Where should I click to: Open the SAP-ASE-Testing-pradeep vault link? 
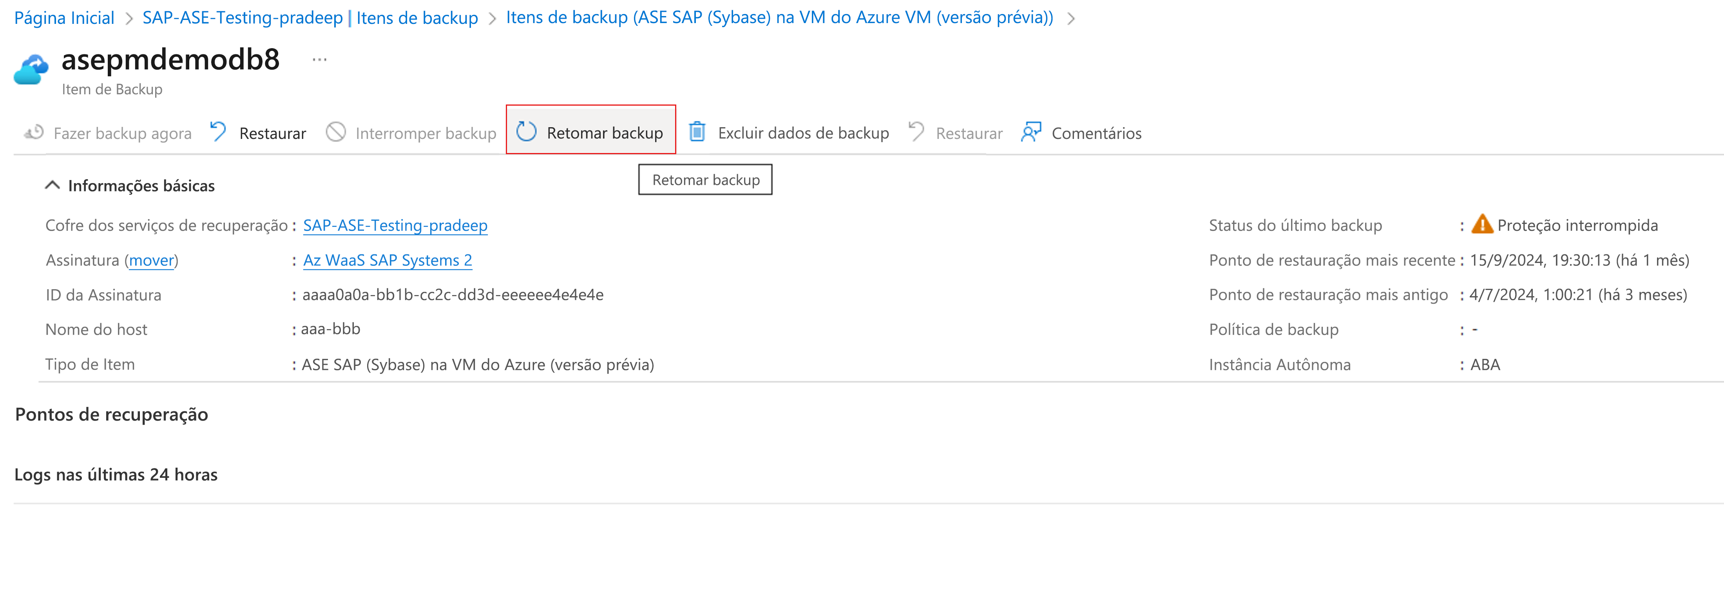pos(395,225)
